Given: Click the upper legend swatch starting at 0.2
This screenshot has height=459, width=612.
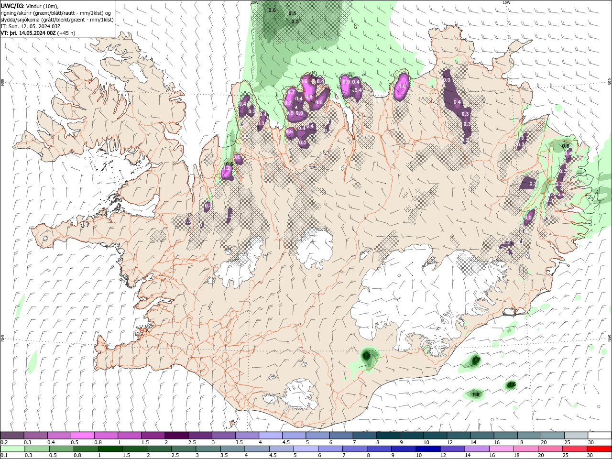Looking at the screenshot, I should point(12,435).
